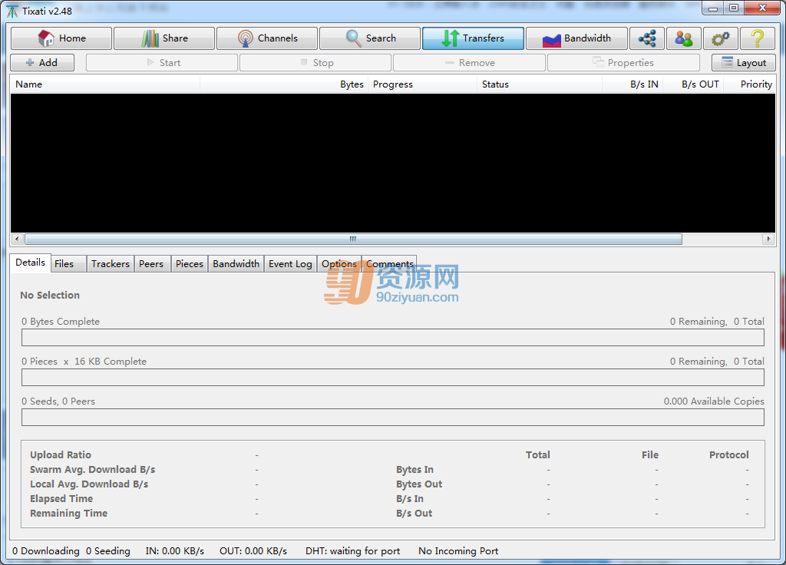Click the 'Local Avg. Download B/s' label

[x=89, y=484]
